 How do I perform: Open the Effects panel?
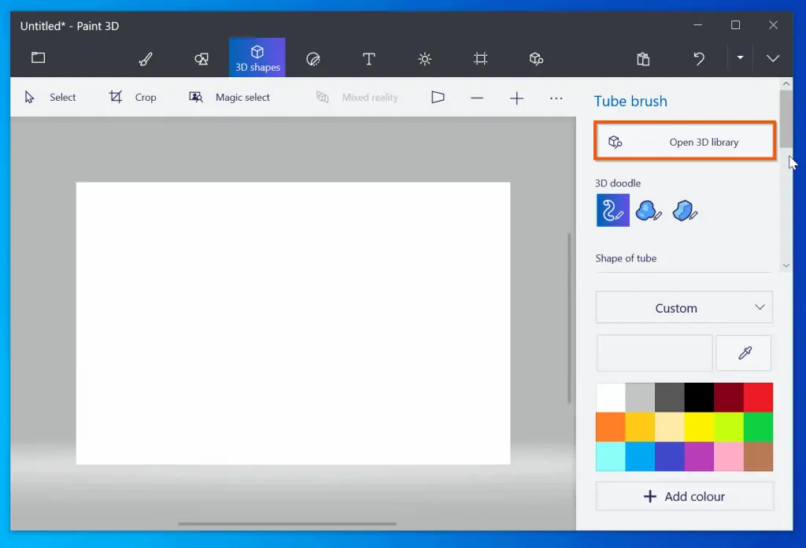click(x=425, y=58)
